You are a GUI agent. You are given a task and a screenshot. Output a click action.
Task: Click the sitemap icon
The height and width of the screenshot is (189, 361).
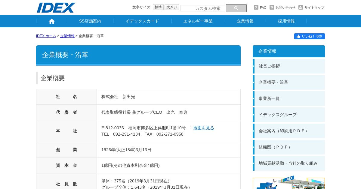pyautogui.click(x=301, y=7)
